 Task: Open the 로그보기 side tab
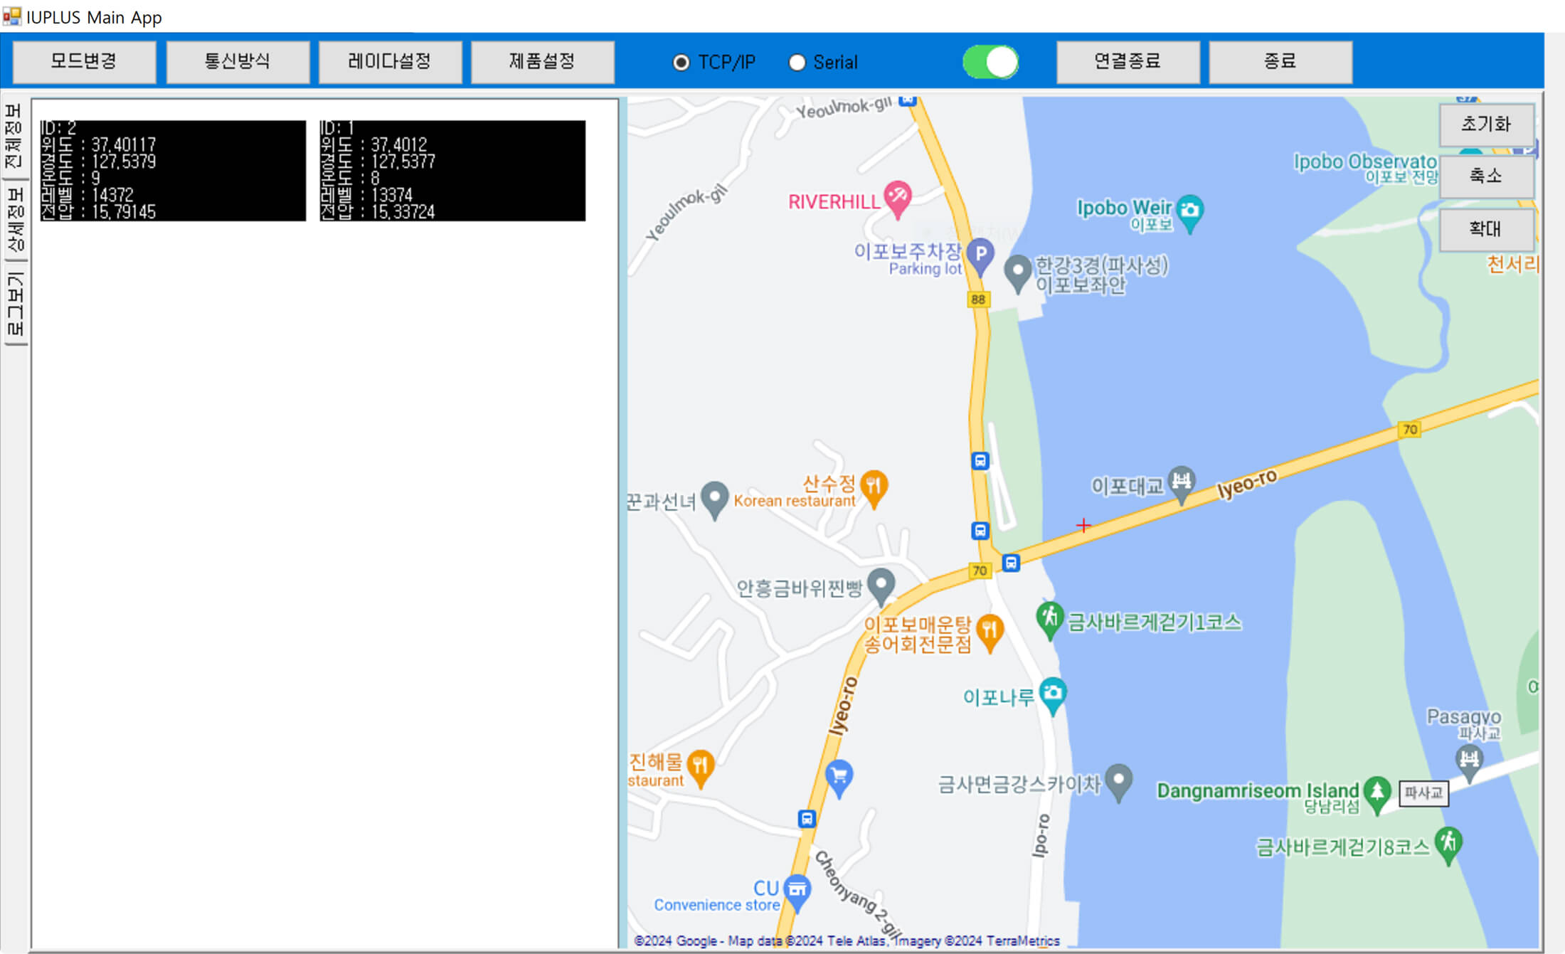coord(14,304)
